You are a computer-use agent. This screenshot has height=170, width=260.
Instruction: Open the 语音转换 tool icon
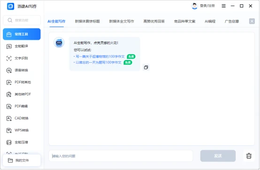coord(9,70)
